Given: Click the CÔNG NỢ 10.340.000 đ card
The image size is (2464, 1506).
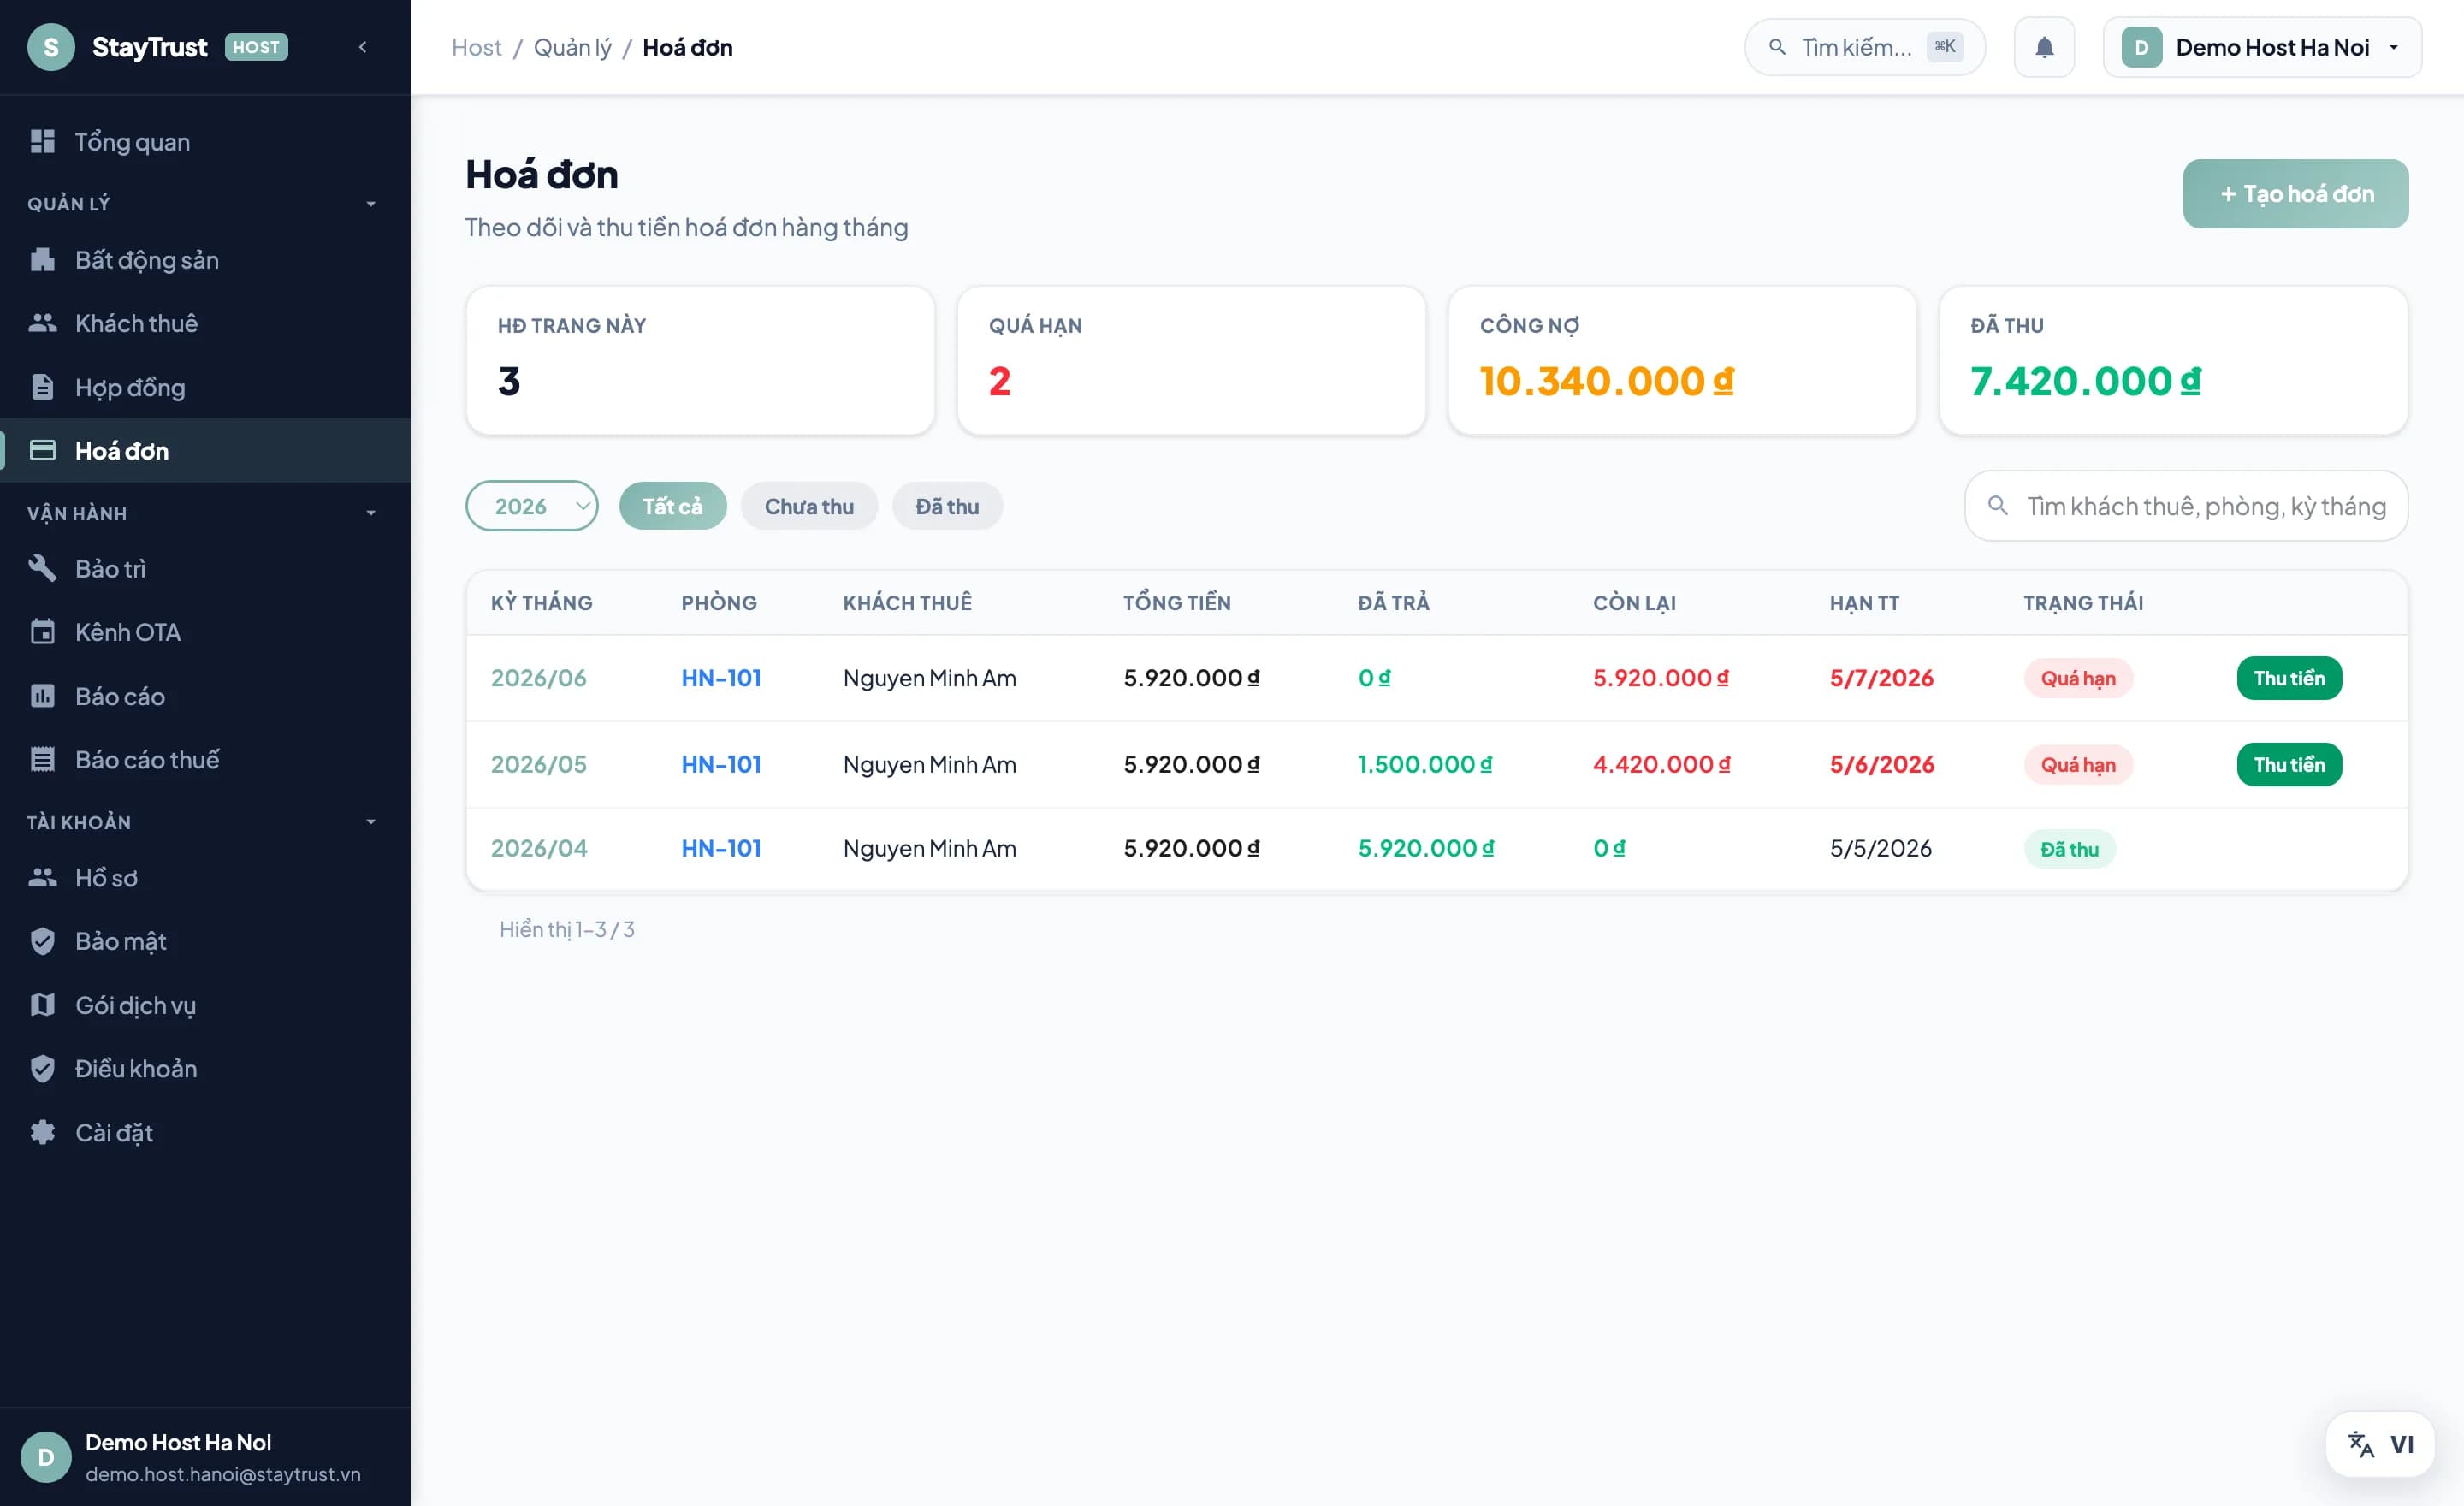Looking at the screenshot, I should pos(1682,360).
